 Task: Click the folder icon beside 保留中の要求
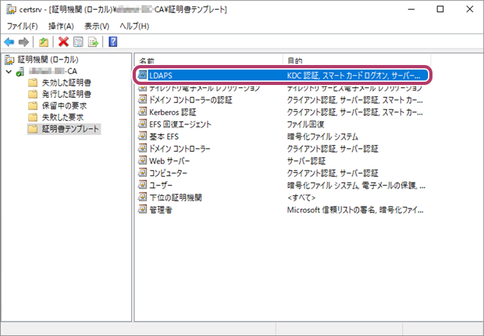tap(33, 106)
